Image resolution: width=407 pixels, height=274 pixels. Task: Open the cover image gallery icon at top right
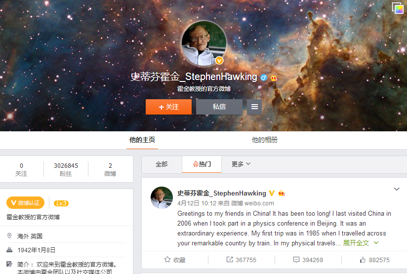click(x=398, y=8)
